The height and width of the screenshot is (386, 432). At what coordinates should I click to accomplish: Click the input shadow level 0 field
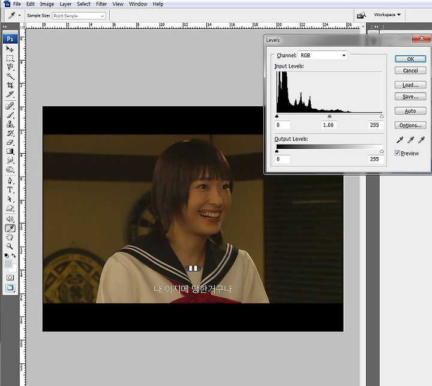coord(283,125)
